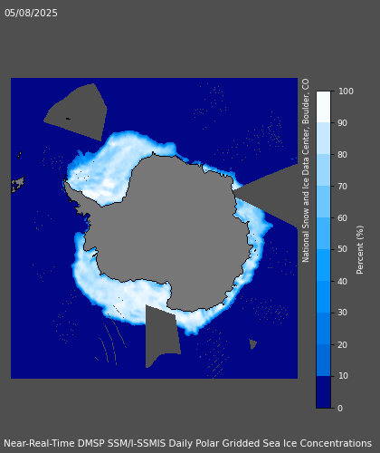The width and height of the screenshot is (380, 453).
Task: Select the dark navy 0-10 percent color band
Action: point(323,392)
